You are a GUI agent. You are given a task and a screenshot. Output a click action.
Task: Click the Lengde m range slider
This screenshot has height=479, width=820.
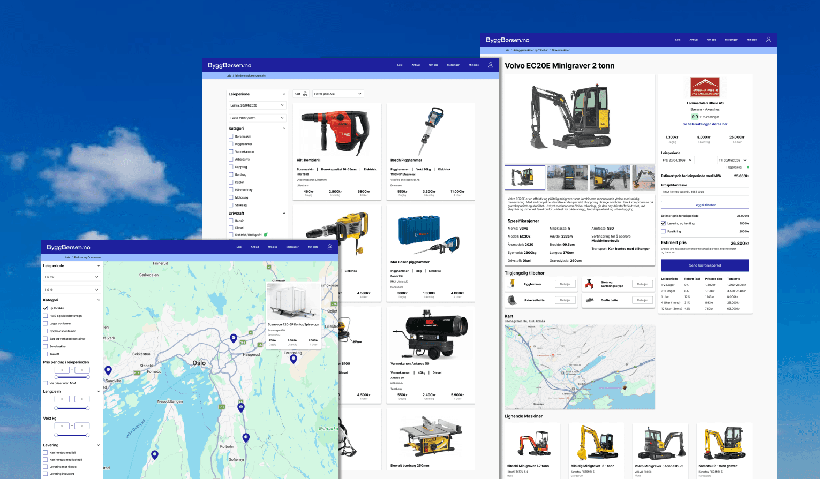tap(72, 408)
